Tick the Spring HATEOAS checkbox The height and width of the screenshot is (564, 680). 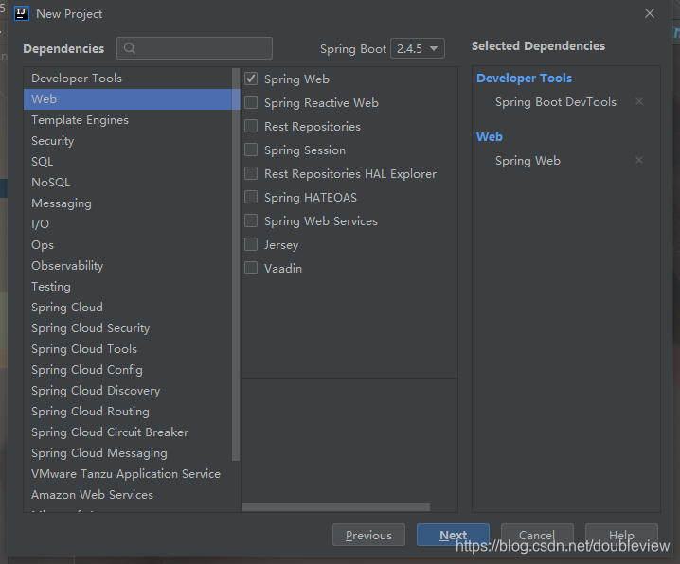pos(251,197)
